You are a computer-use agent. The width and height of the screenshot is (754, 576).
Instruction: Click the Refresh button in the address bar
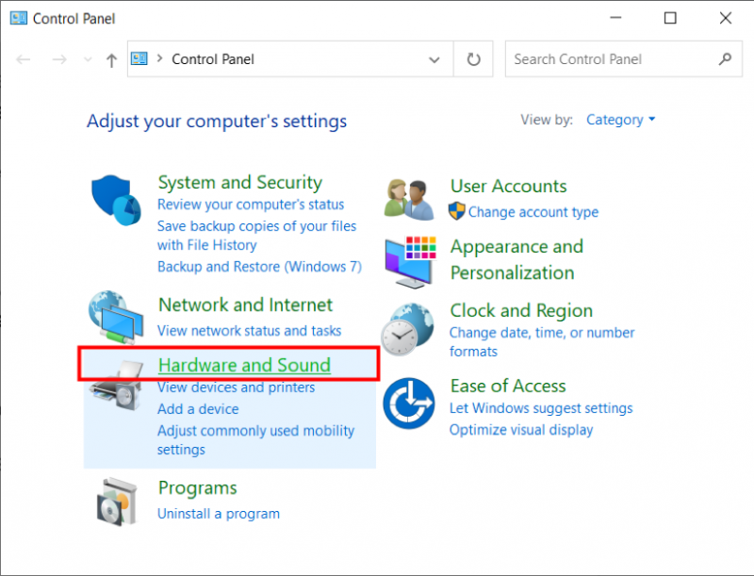click(473, 58)
